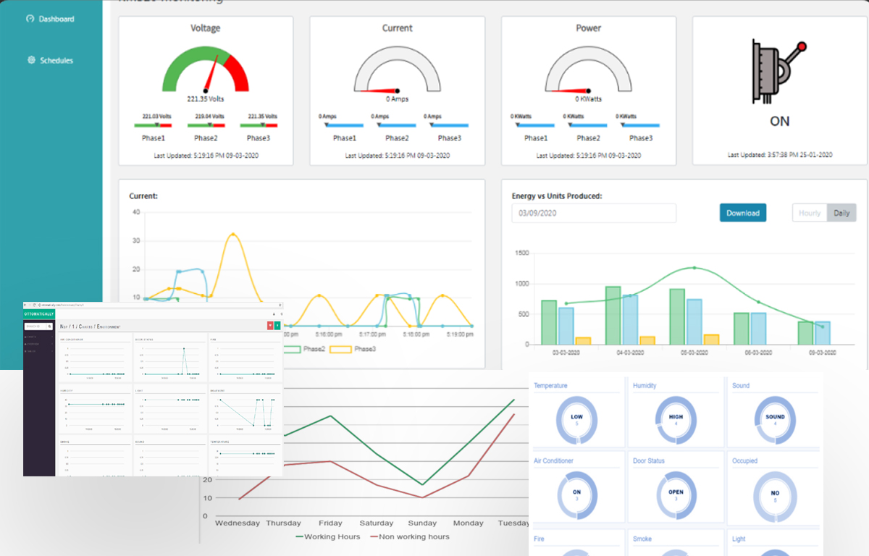The height and width of the screenshot is (556, 869).
Task: Click the browser back arrow in Ottomatically window
Action: [25, 305]
